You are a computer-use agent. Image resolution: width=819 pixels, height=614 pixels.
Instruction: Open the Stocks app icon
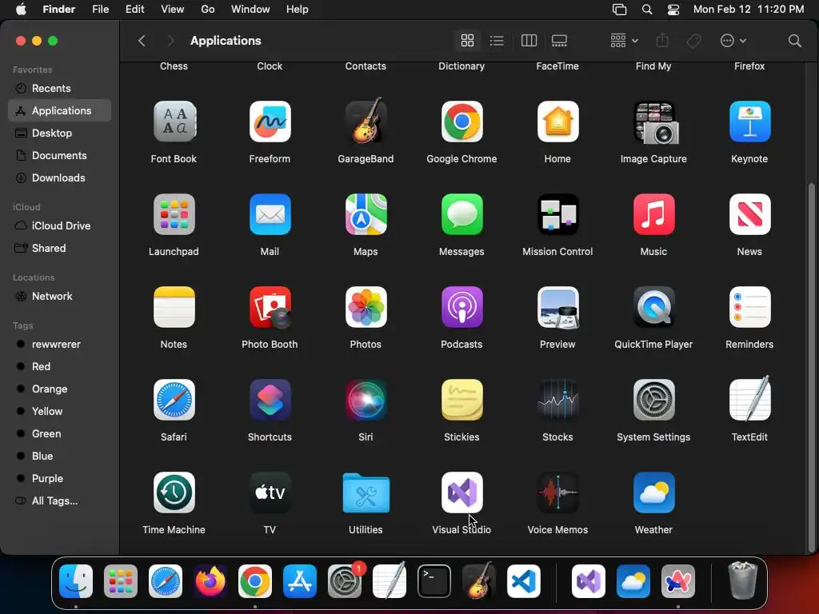tap(557, 400)
